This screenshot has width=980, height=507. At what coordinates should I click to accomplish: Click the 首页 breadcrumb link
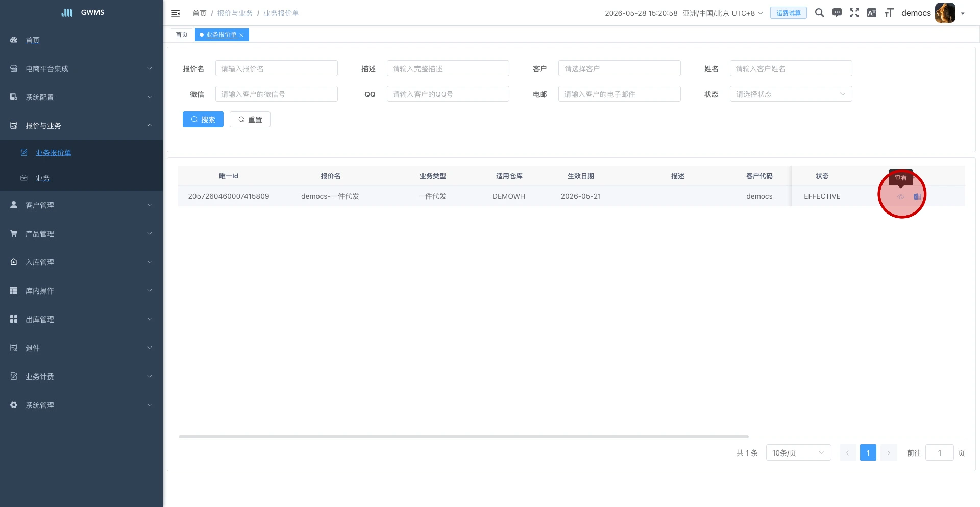200,13
